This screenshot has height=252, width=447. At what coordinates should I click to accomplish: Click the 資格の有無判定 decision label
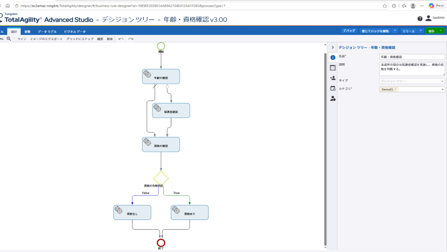coord(154,186)
